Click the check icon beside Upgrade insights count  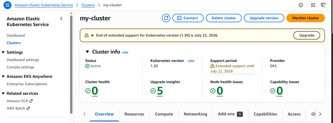click(x=153, y=91)
